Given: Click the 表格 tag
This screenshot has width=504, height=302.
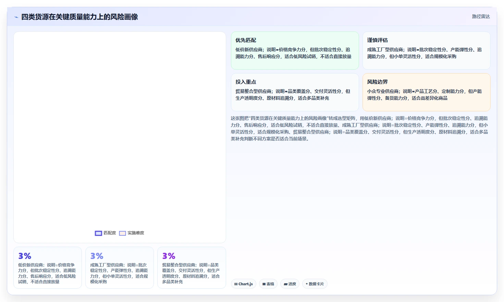Looking at the screenshot, I should 268,284.
